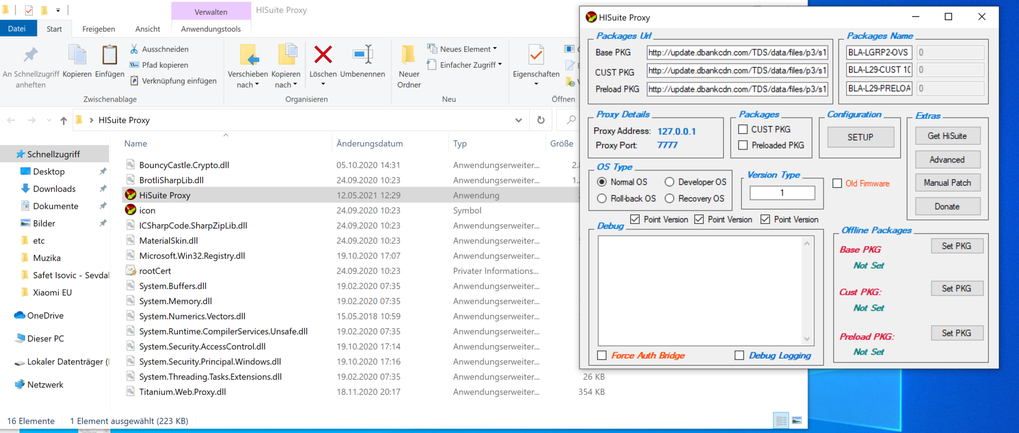Screen dimensions: 1019x433
Task: Switch to the Ansicht ribbon tab
Action: [x=148, y=29]
